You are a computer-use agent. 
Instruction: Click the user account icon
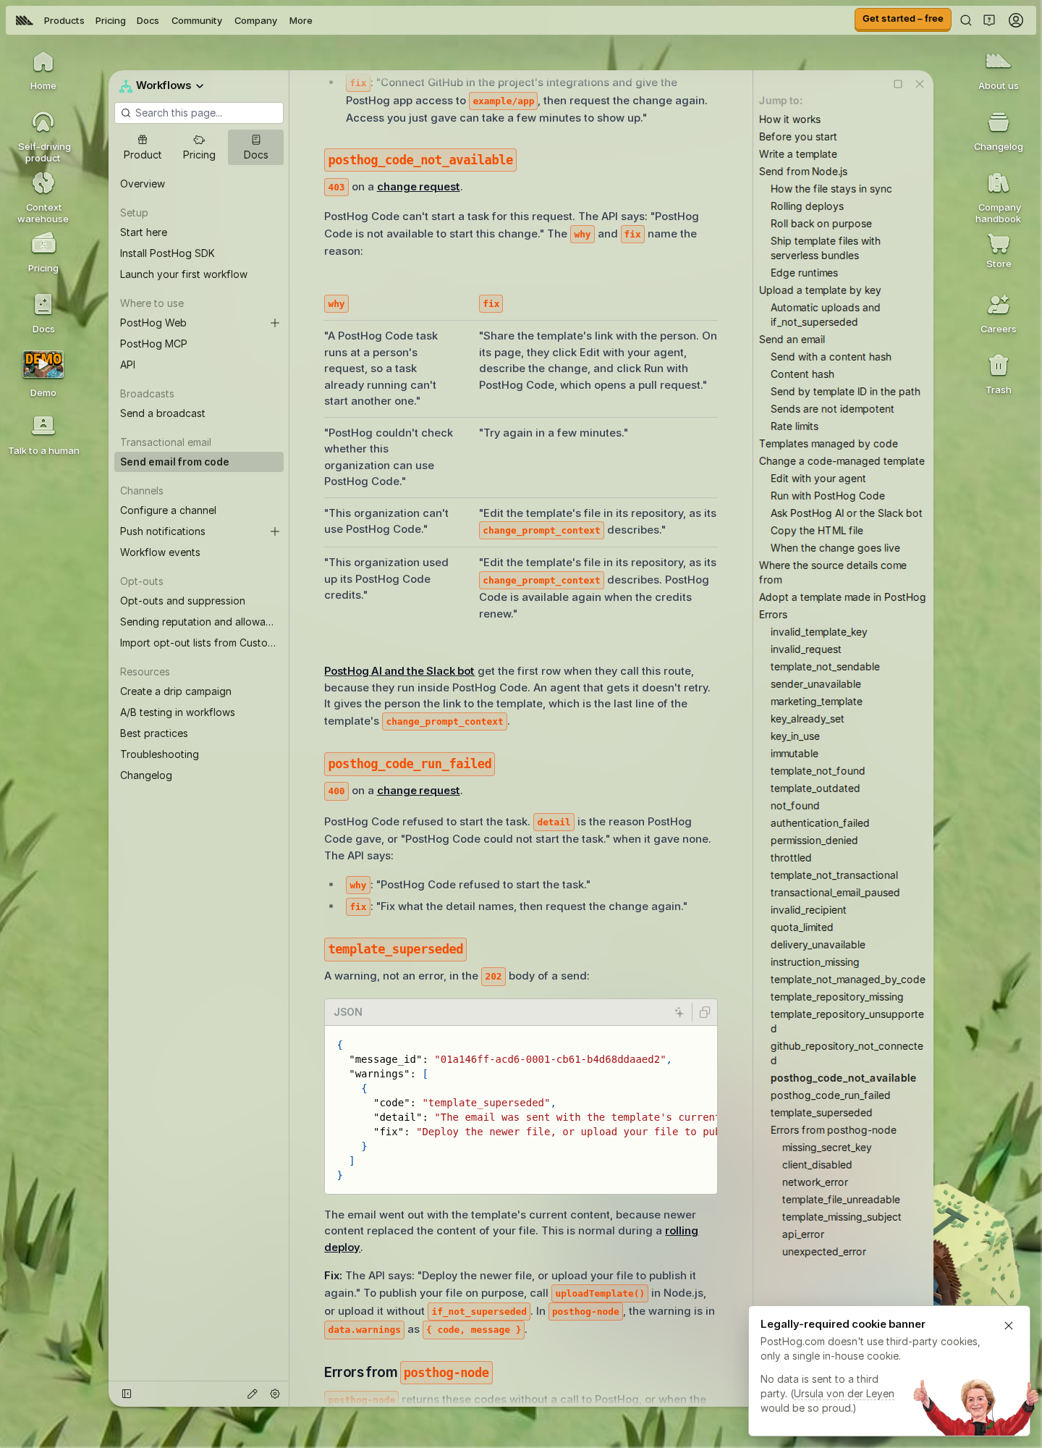(1016, 20)
